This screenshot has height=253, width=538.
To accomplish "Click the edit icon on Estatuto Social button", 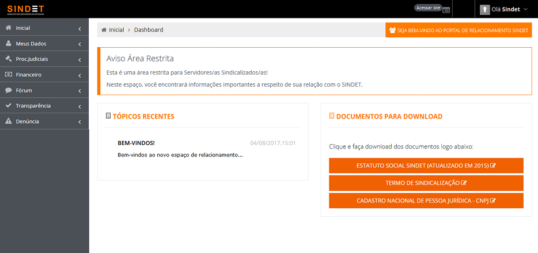I will point(493,166).
